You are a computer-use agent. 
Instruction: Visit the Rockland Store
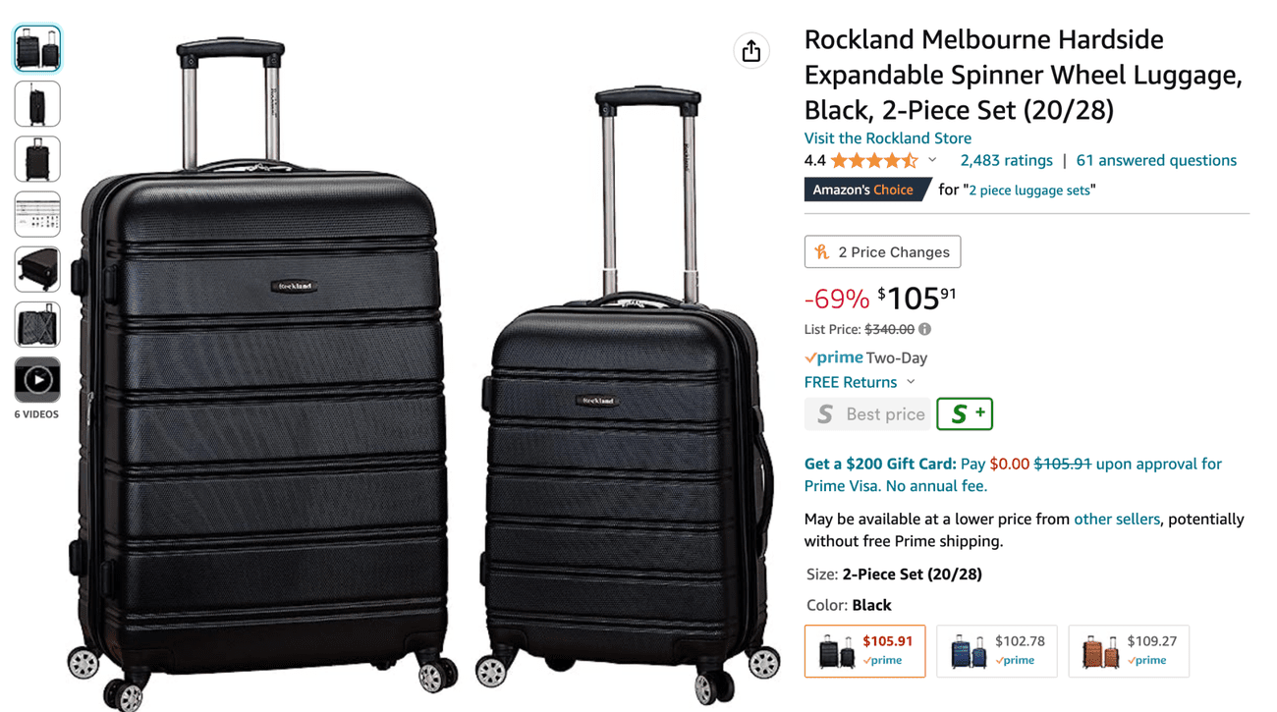pyautogui.click(x=887, y=138)
